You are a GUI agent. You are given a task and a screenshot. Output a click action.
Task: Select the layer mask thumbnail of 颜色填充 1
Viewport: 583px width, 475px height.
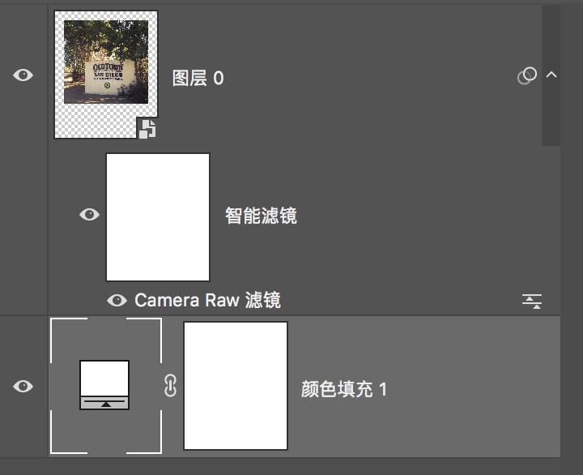236,386
